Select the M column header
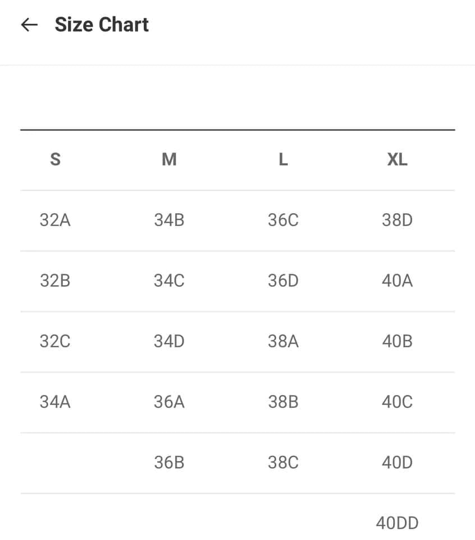The height and width of the screenshot is (540, 475). (169, 160)
